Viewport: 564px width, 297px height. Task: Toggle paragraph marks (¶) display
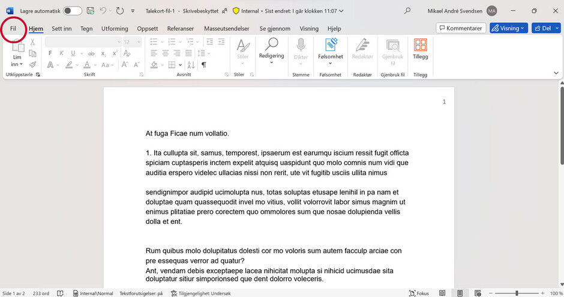(x=203, y=65)
